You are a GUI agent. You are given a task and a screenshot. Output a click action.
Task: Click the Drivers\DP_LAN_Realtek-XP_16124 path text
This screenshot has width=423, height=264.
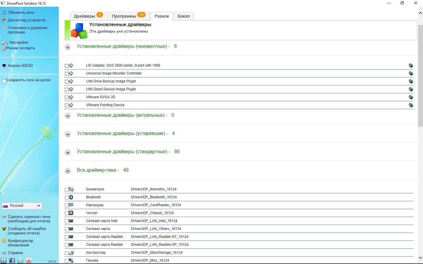[x=160, y=245]
